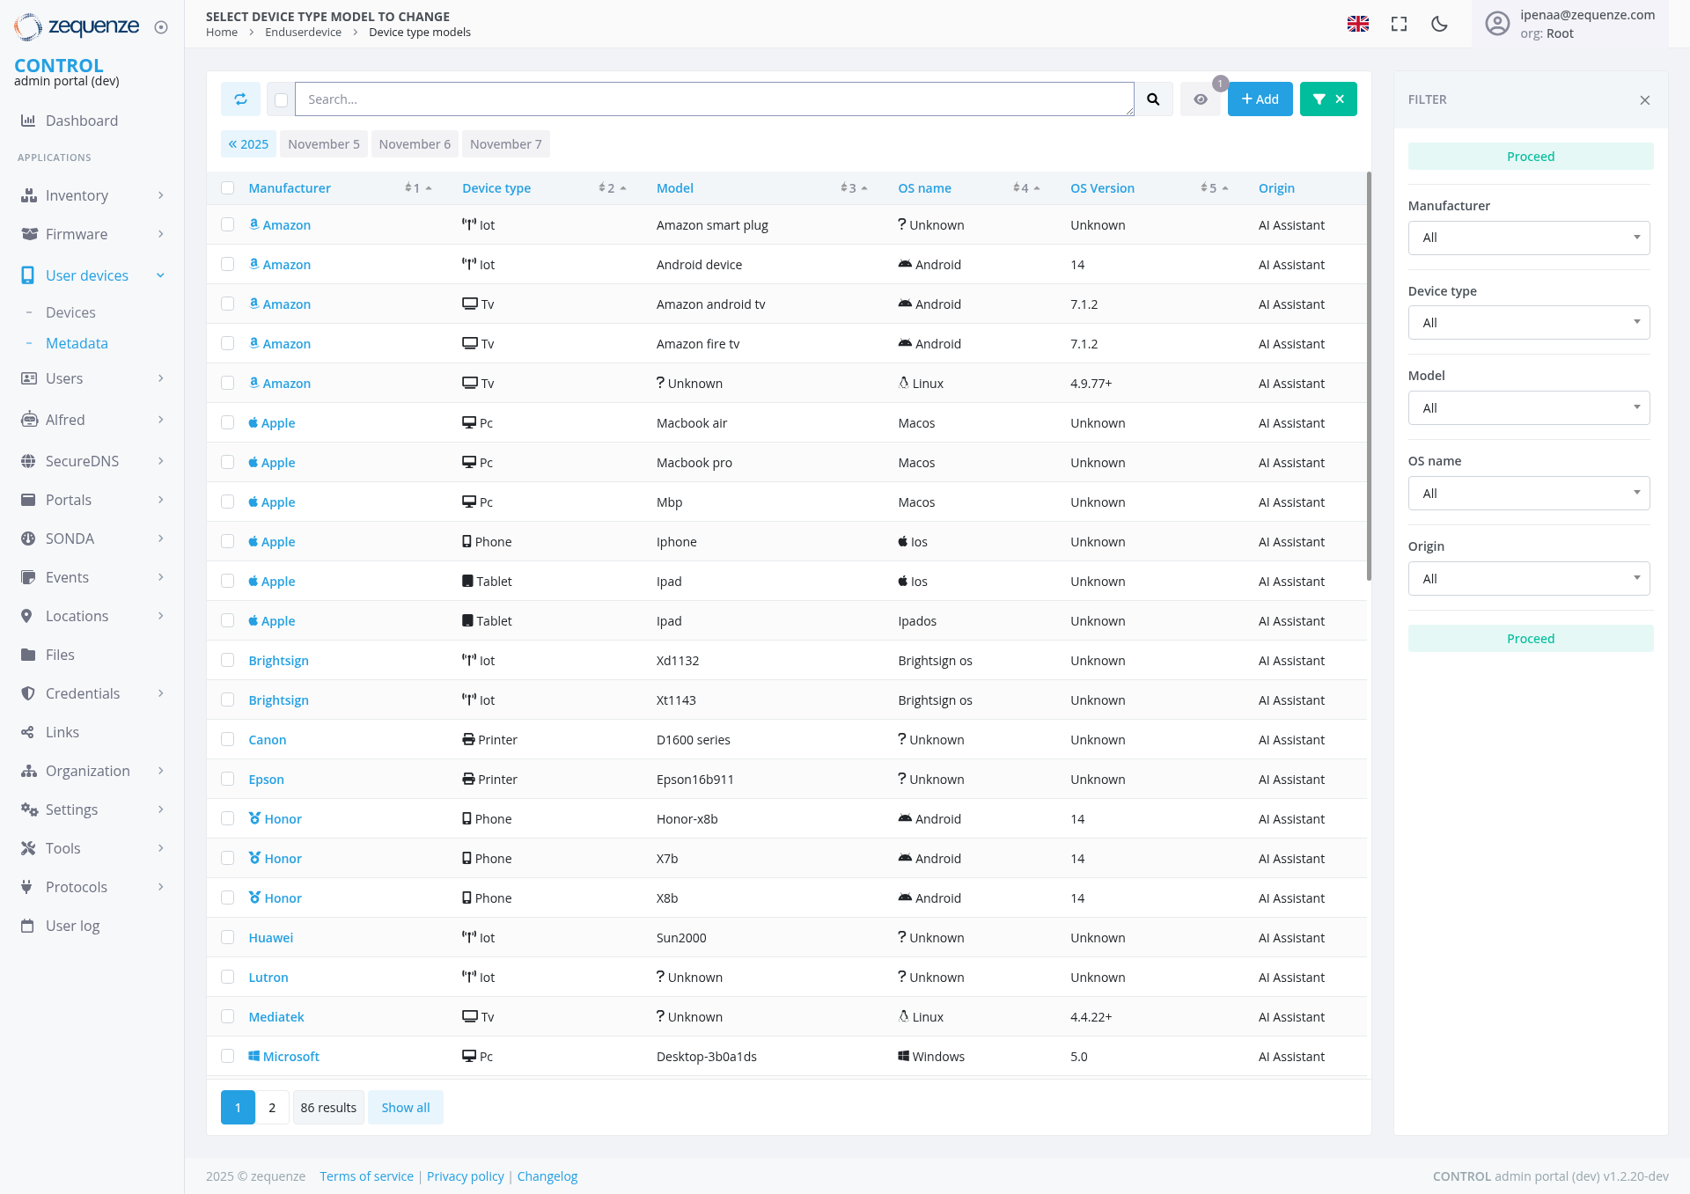
Task: Click Show all results button
Action: 406,1108
